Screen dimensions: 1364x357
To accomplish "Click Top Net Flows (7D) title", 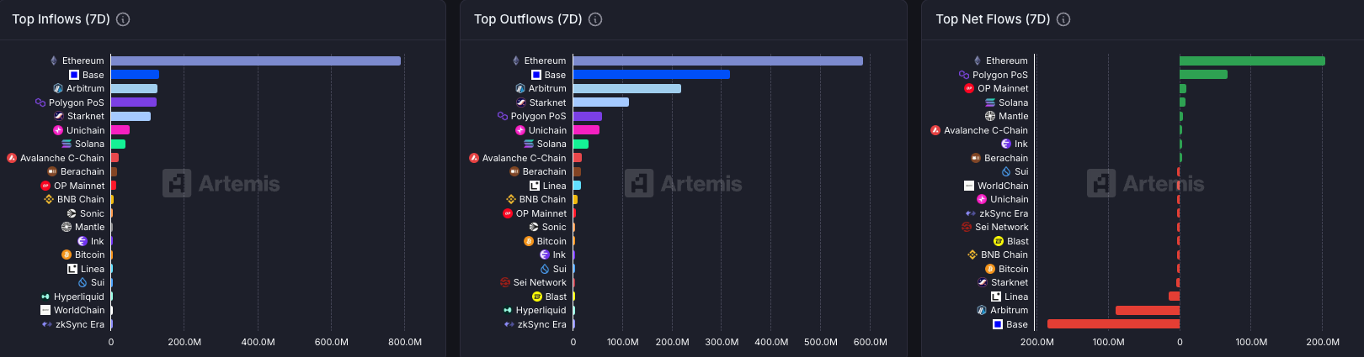I will 993,19.
